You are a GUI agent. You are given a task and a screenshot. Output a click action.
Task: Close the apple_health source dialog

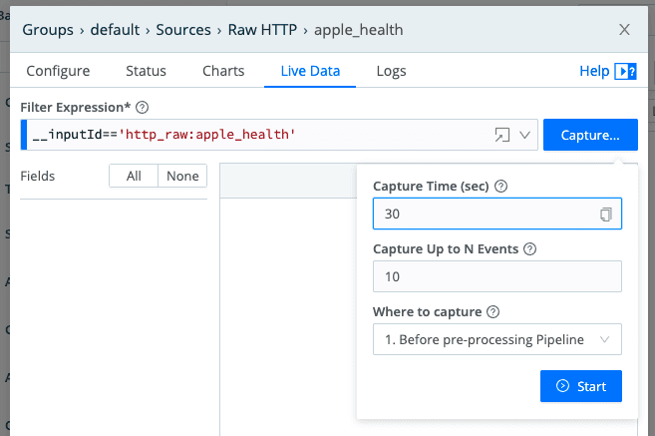[x=625, y=30]
